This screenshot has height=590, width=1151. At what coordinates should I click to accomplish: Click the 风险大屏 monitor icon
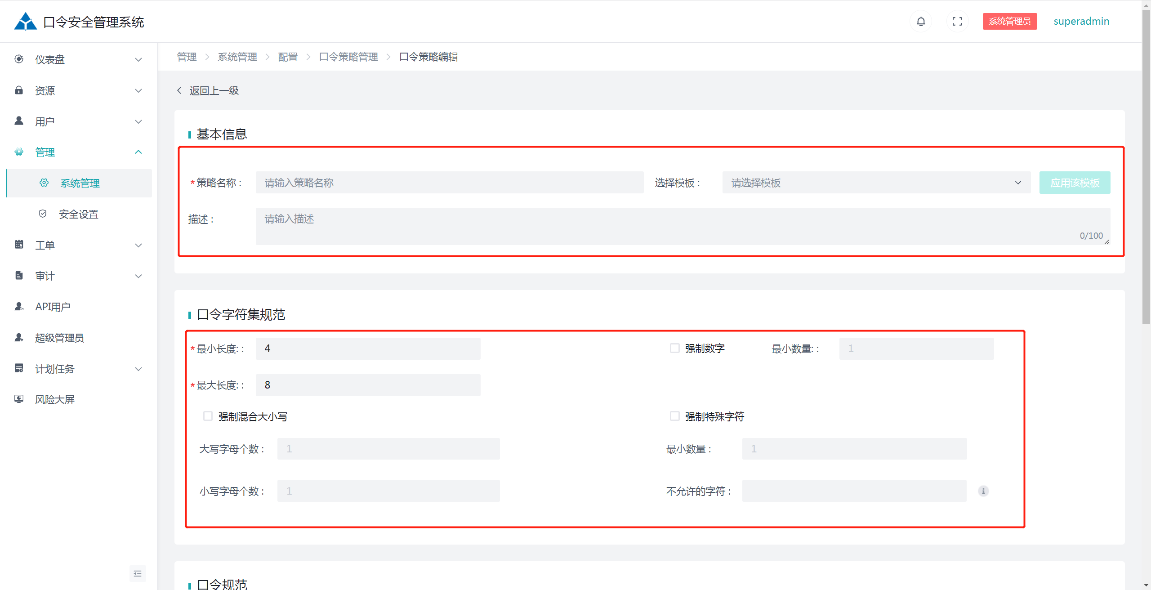click(x=19, y=399)
